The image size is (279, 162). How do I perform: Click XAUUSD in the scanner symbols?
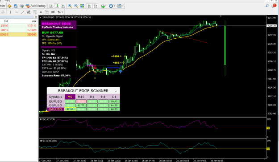pos(55,109)
